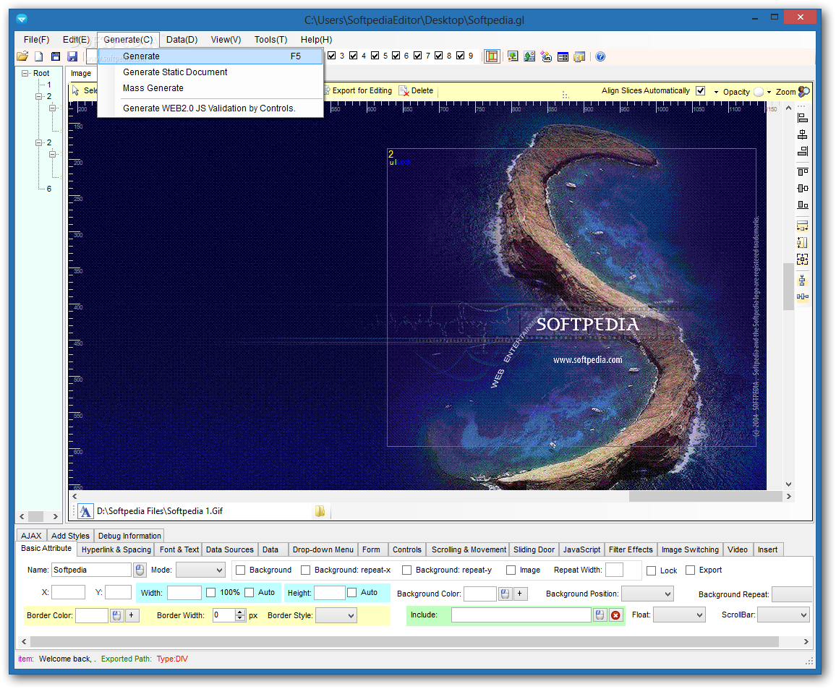Make slices the same height
This screenshot has height=689, width=836.
(x=803, y=242)
